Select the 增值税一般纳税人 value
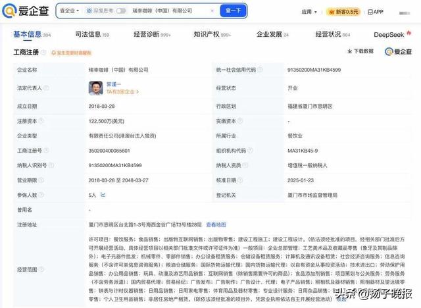 [307, 165]
